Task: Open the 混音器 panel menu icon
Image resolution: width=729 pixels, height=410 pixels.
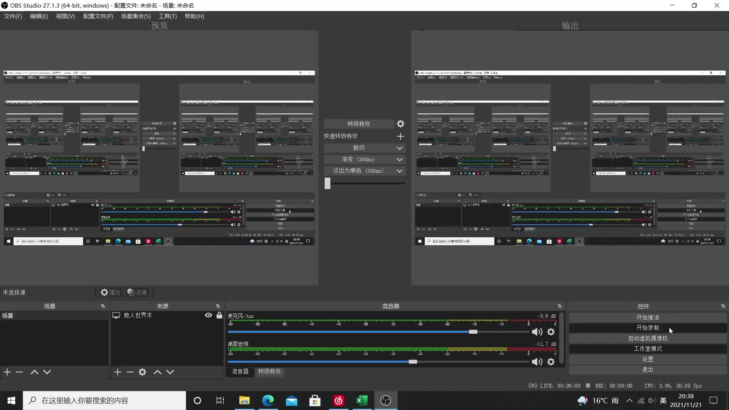Action: [560, 306]
